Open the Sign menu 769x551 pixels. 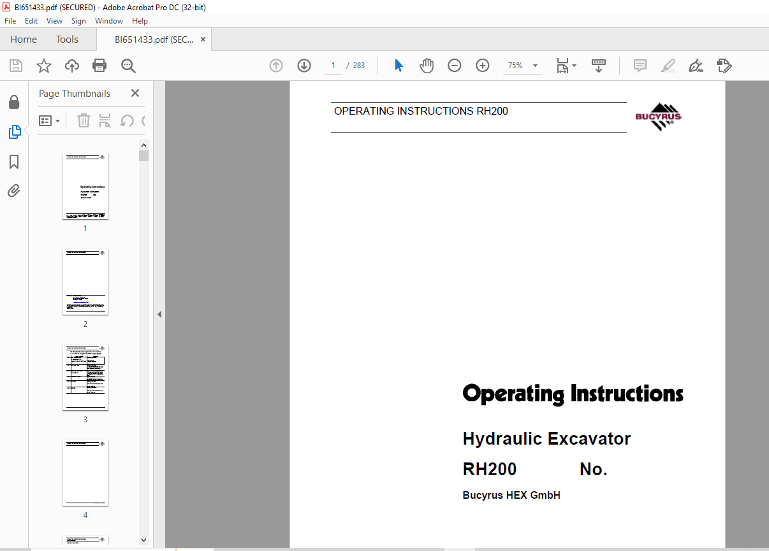(78, 21)
